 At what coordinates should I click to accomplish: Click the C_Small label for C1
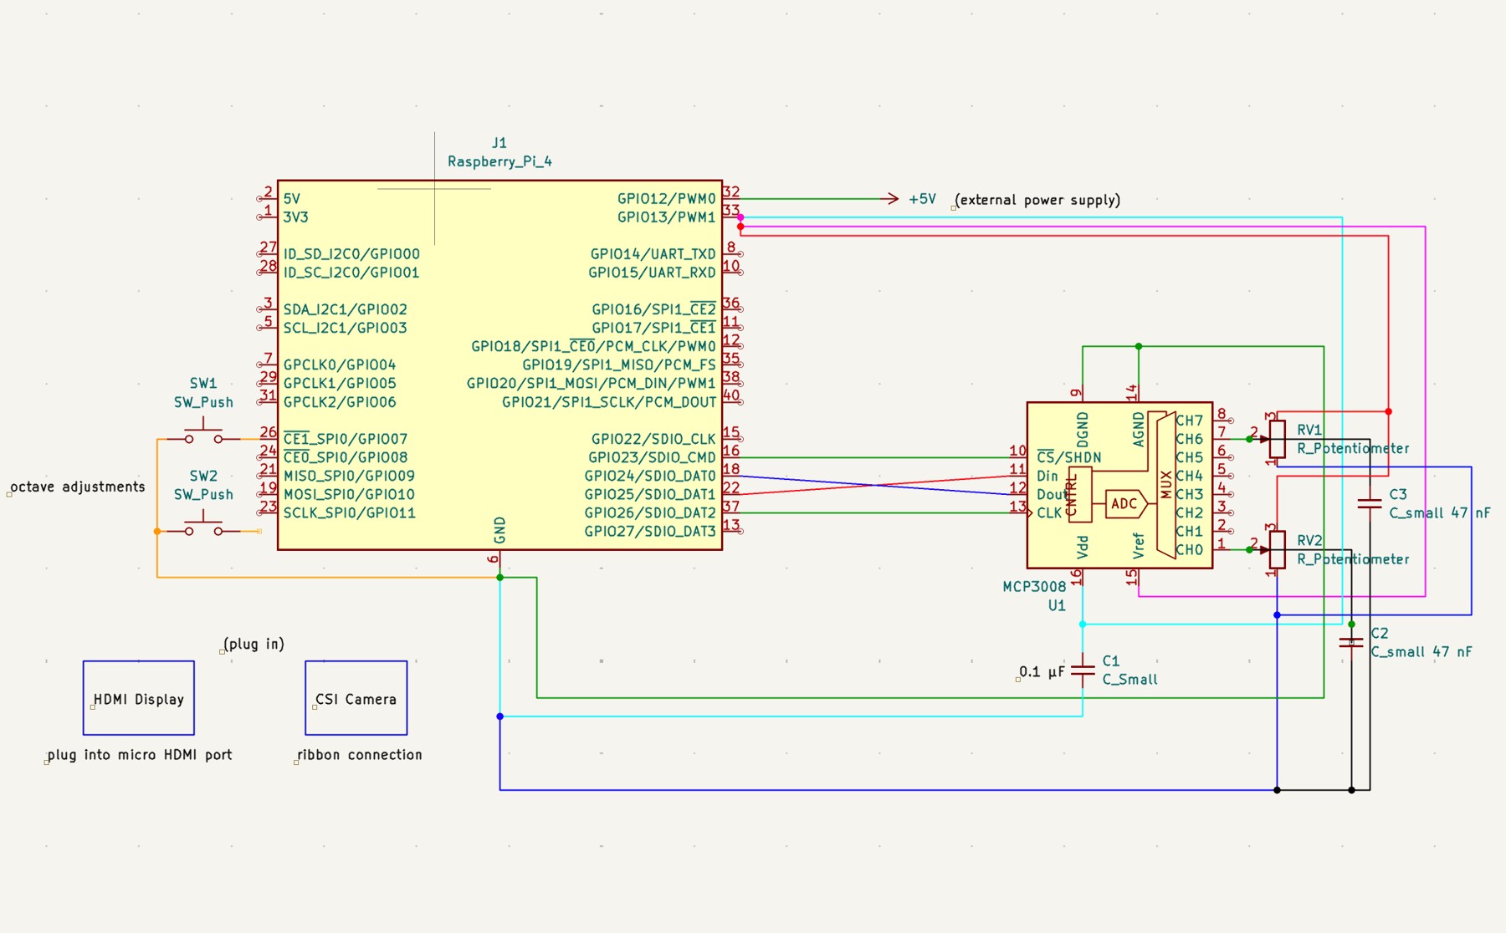point(1129,680)
